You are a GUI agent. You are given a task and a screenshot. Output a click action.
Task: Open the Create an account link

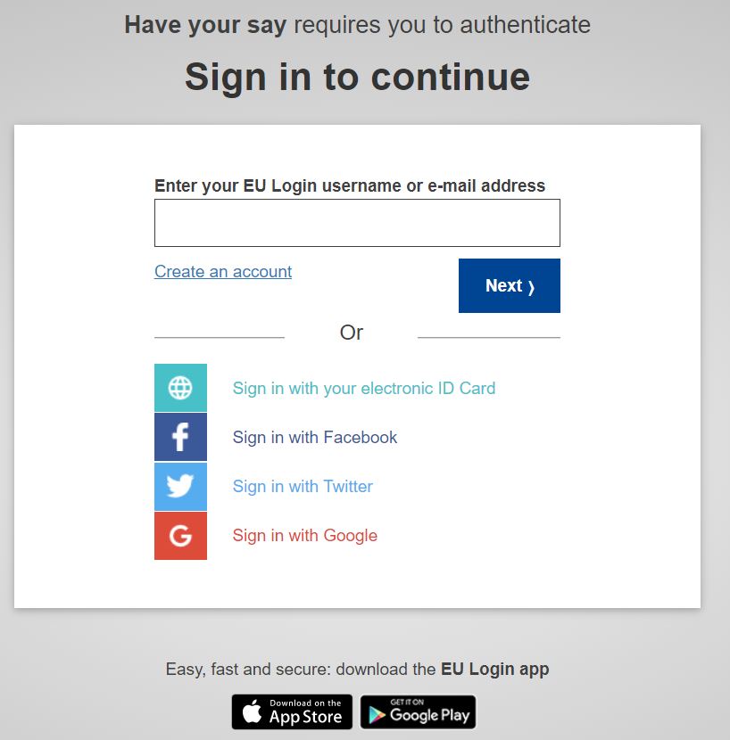point(223,271)
